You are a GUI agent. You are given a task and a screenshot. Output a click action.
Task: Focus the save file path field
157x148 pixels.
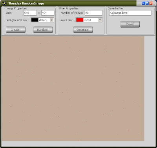click(130, 13)
